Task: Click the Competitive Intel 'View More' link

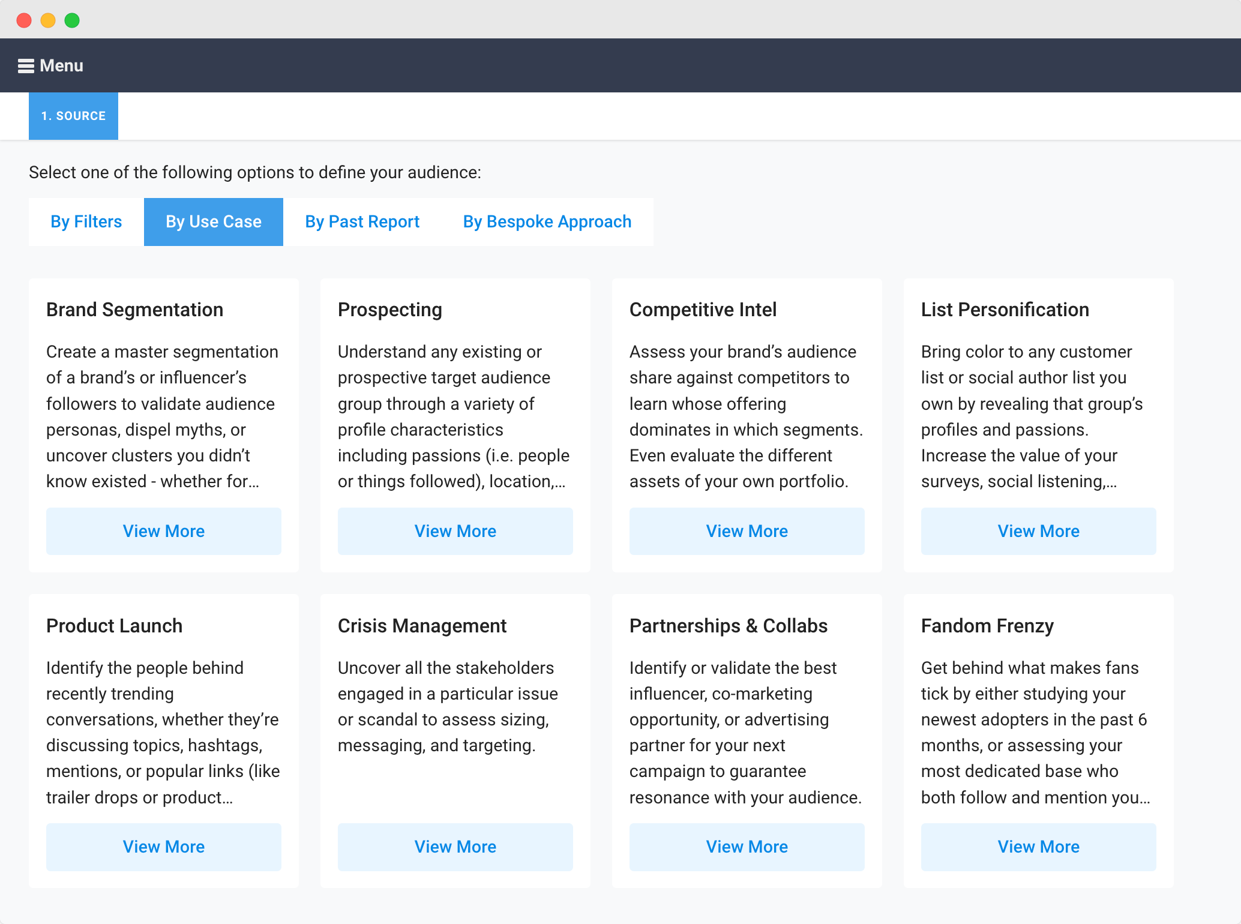Action: [x=746, y=531]
